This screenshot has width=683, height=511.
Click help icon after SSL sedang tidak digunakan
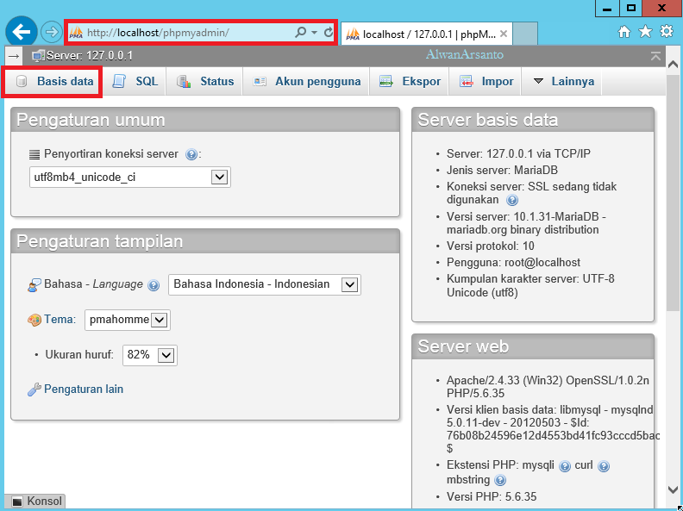512,200
